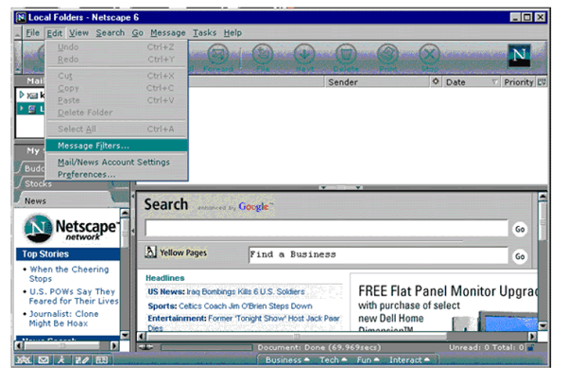Open the Tech taskbar menu
This screenshot has width=567, height=383.
pyautogui.click(x=333, y=360)
